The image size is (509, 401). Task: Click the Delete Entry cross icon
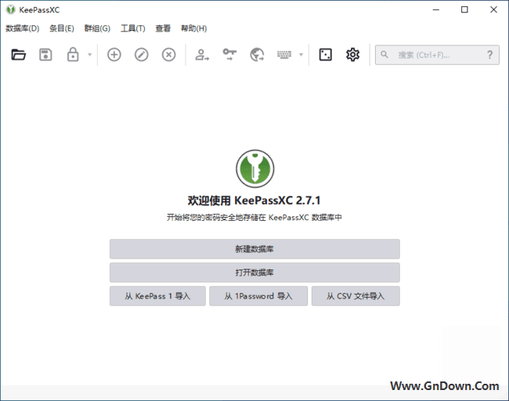[169, 55]
